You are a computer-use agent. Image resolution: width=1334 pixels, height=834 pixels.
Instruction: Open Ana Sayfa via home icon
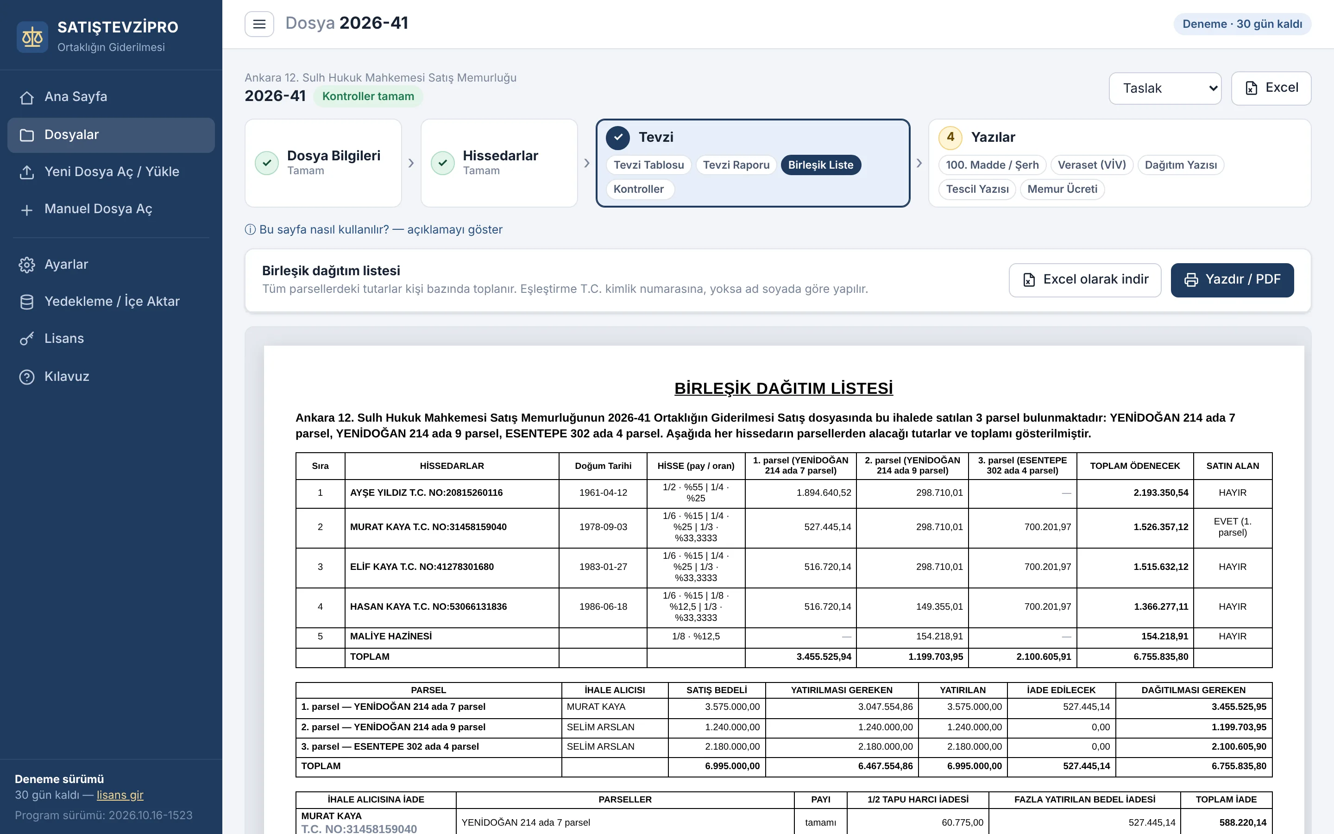[x=26, y=97]
